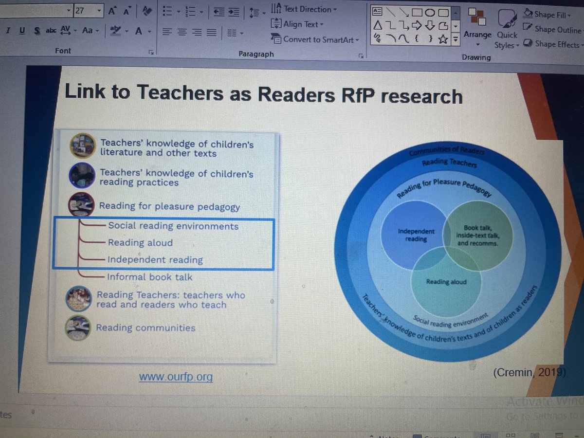The height and width of the screenshot is (438, 584).
Task: Select the 5-Point Star shape
Action: click(443, 40)
